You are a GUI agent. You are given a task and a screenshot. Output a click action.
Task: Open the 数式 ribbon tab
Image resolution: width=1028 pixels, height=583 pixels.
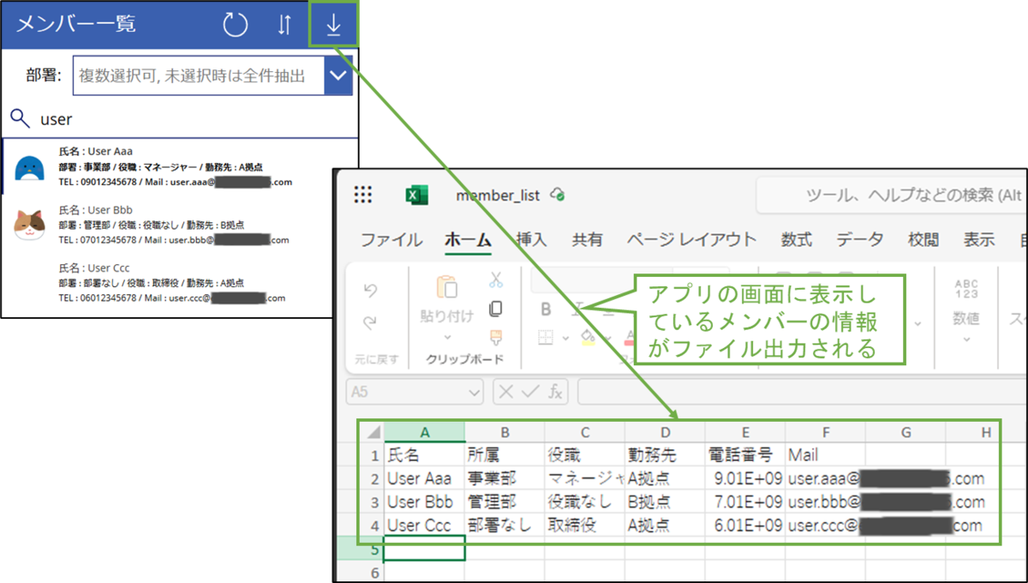coord(797,240)
